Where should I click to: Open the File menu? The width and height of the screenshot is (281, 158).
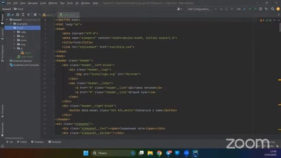[9, 3]
